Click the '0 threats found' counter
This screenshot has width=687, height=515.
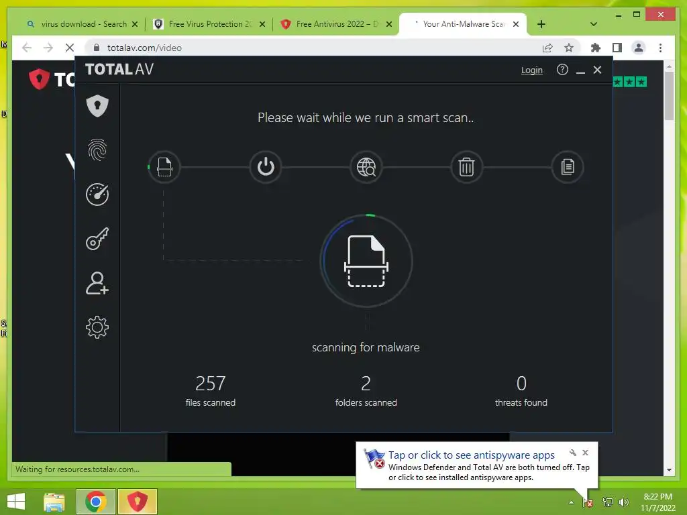pyautogui.click(x=521, y=391)
